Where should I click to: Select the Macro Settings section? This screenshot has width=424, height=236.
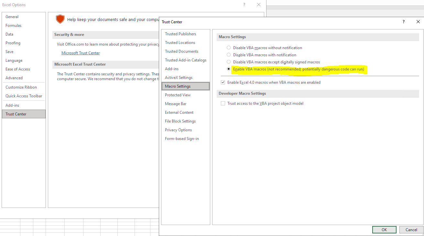(x=185, y=86)
